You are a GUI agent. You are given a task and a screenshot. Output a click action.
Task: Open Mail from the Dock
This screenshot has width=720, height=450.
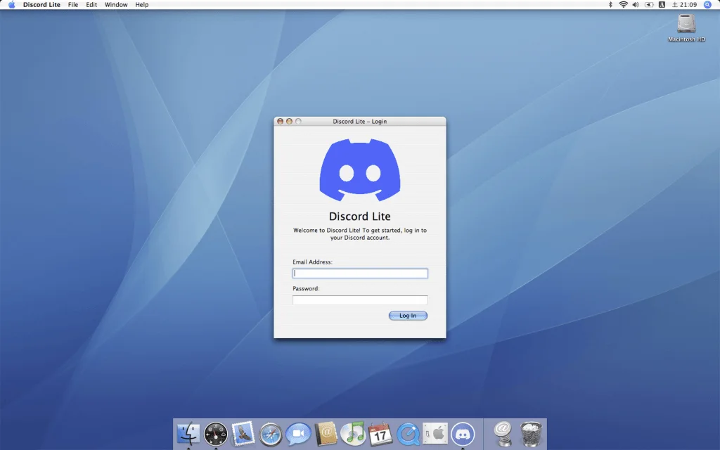point(243,434)
